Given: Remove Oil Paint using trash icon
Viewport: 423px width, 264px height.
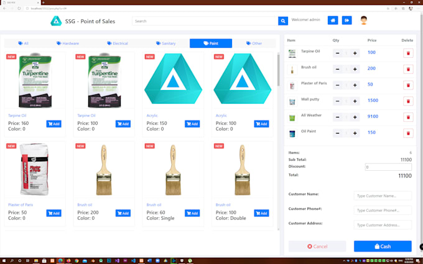Looking at the screenshot, I should (408, 133).
